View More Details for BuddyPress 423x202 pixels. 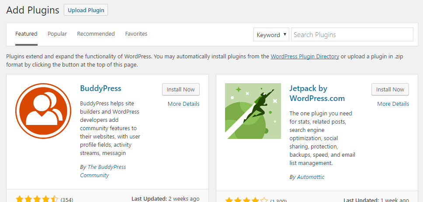[x=184, y=104]
